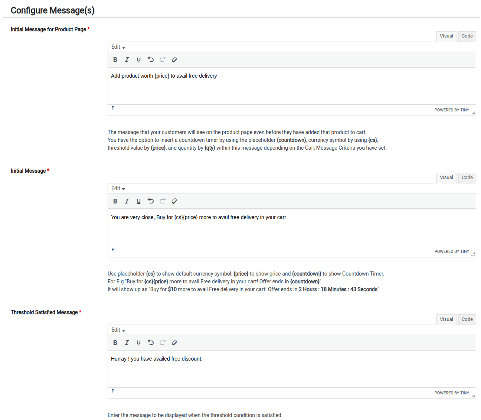Apply italic in Product Page message editor
Screen dimensions: 481x420
pyautogui.click(x=127, y=60)
